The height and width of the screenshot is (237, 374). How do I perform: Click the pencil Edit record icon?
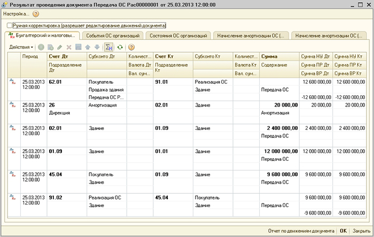60,47
